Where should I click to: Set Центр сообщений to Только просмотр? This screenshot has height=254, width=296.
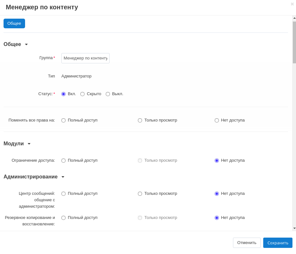(140, 194)
